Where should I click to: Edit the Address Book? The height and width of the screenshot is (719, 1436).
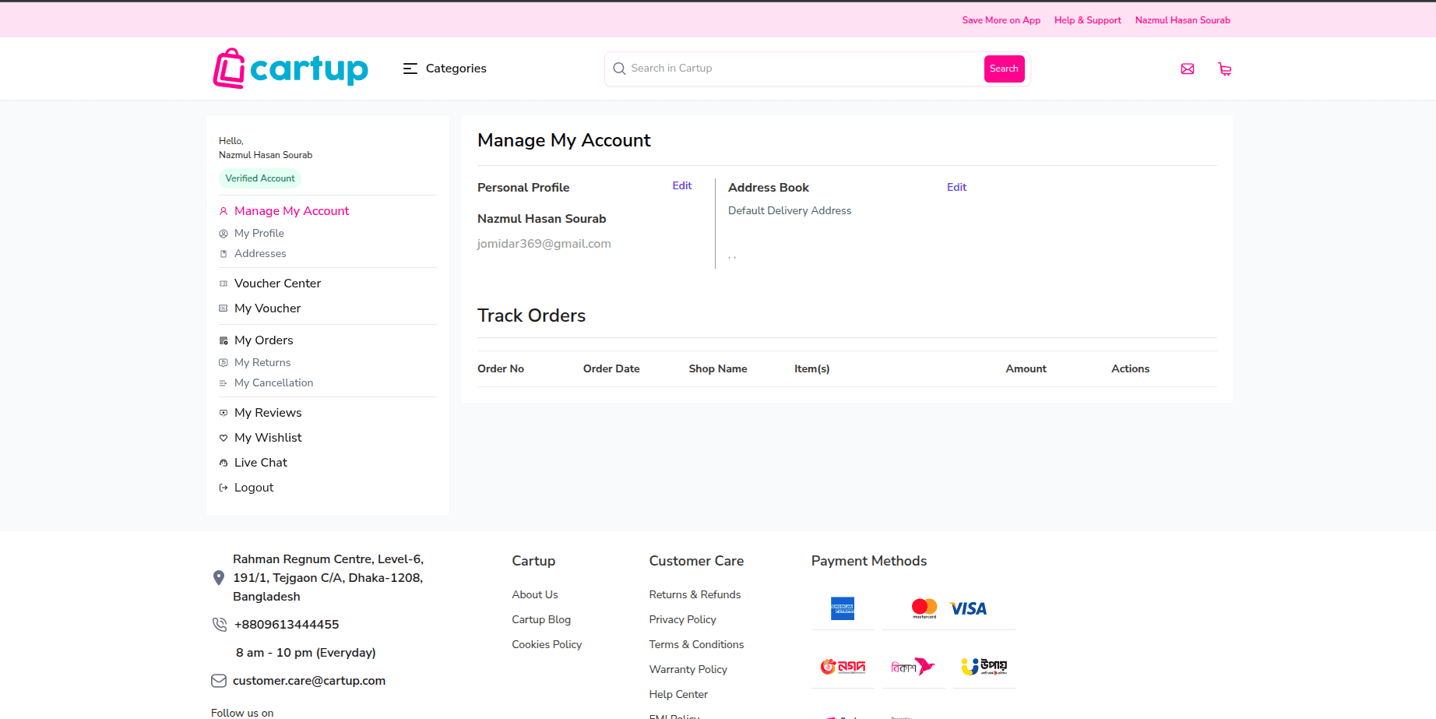956,187
